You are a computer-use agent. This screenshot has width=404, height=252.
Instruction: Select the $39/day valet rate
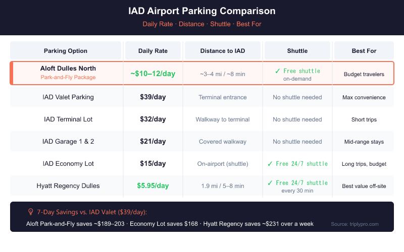pos(153,97)
